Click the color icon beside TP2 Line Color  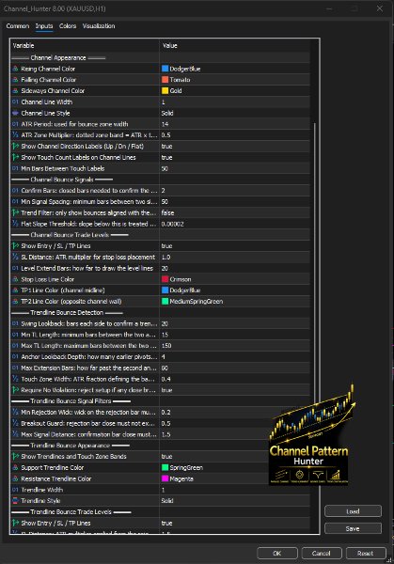pyautogui.click(x=15, y=301)
